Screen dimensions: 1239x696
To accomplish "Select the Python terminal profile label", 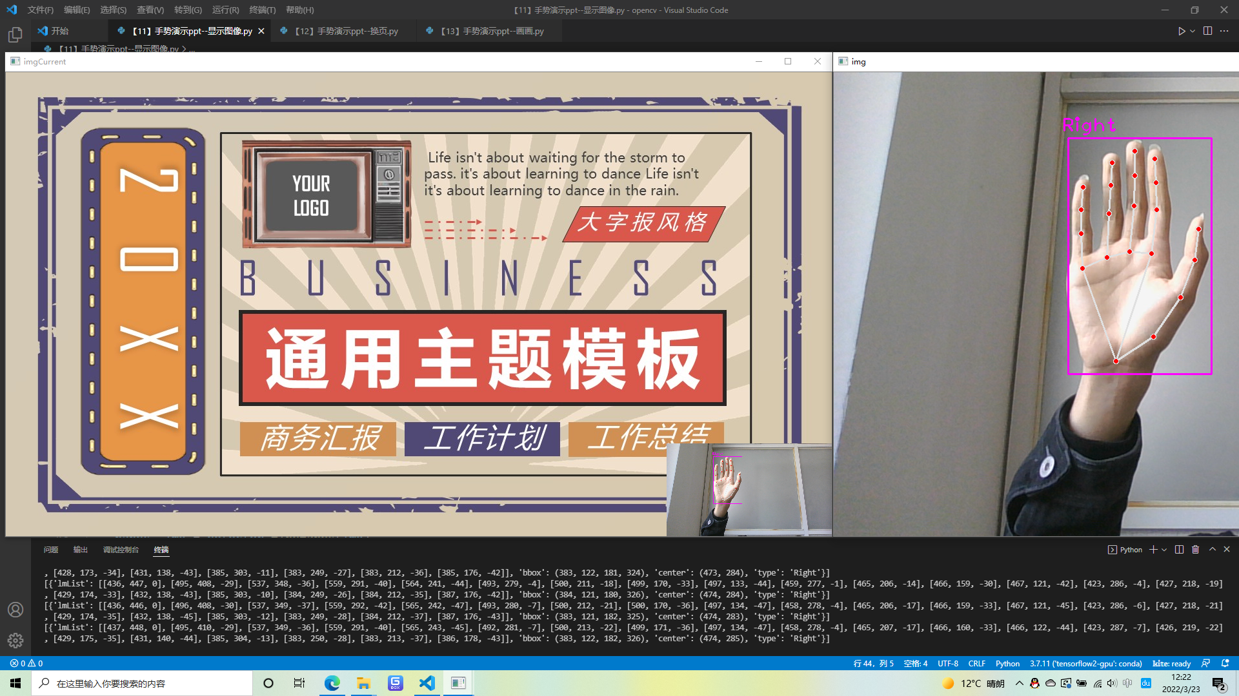I will (1125, 550).
